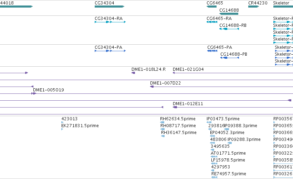Click the Skeletor gene feature
The height and width of the screenshot is (179, 293).
pos(283,7)
